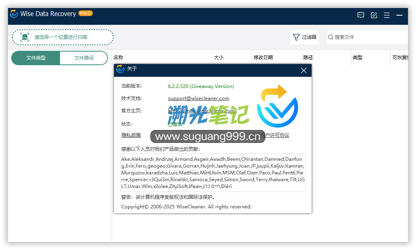Sort by the 大小 column header
This screenshot has width=416, height=250.
[x=219, y=58]
